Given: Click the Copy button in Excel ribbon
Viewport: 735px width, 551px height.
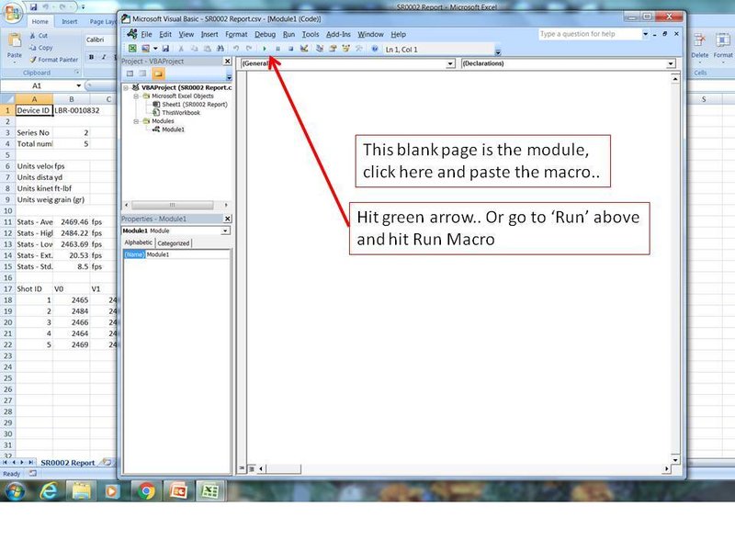Looking at the screenshot, I should (40, 48).
